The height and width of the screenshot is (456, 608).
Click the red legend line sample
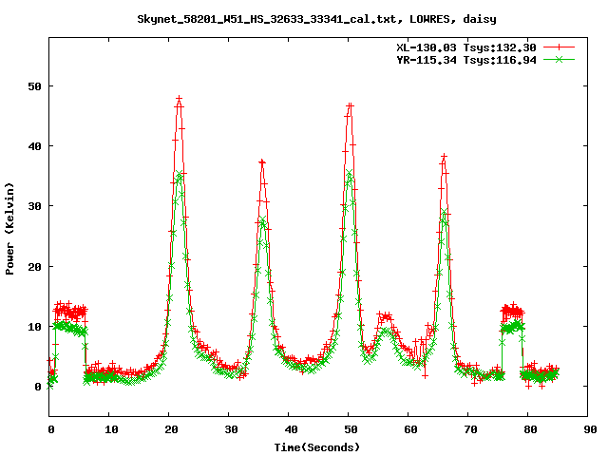pos(559,47)
